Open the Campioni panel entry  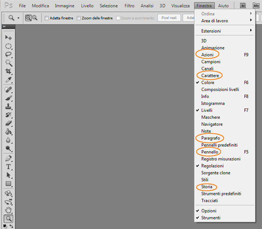point(225,62)
